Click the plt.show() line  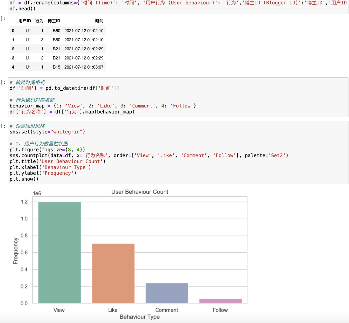[24, 179]
